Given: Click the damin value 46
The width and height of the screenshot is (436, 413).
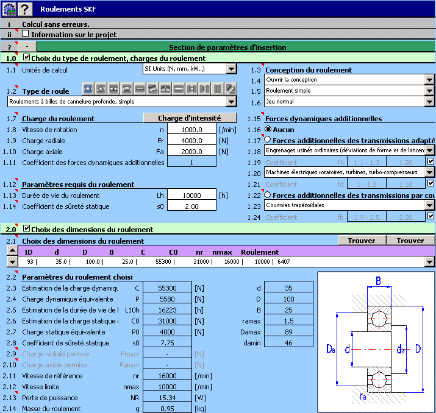Looking at the screenshot, I should (288, 343).
